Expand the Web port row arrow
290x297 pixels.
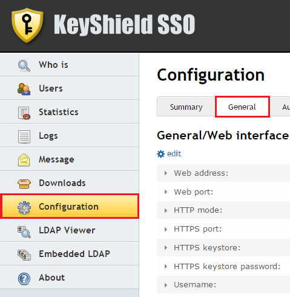coord(166,192)
